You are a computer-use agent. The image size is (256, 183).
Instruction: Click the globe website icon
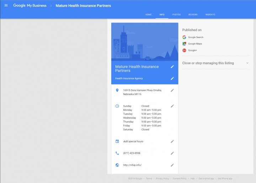[x=117, y=165]
